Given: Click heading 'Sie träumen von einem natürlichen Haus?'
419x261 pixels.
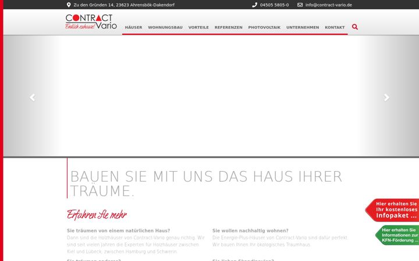Looking at the screenshot, I should tap(118, 231).
